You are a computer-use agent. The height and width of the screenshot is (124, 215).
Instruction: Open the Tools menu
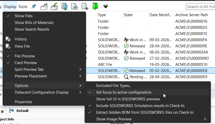click(23, 7)
